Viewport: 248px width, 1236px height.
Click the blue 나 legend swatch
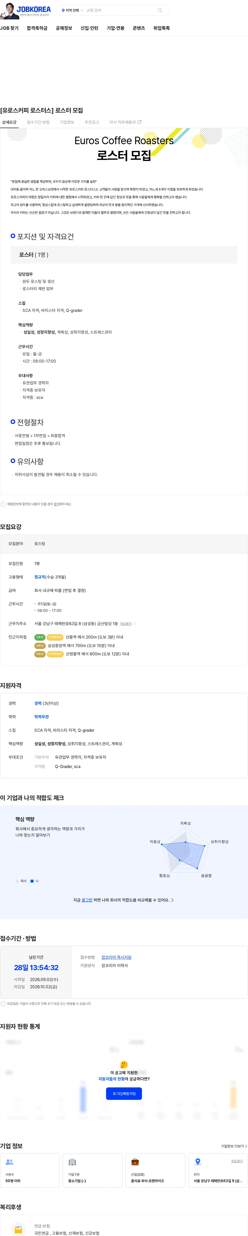tap(32, 881)
